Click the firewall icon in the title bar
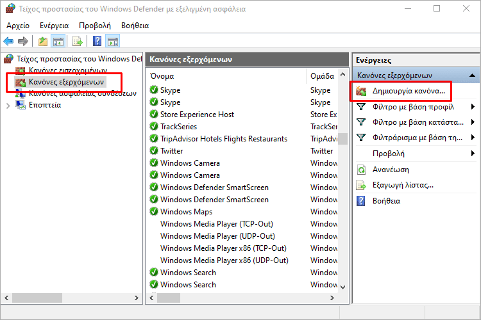Viewport: 481px width, 320px height. [10, 8]
